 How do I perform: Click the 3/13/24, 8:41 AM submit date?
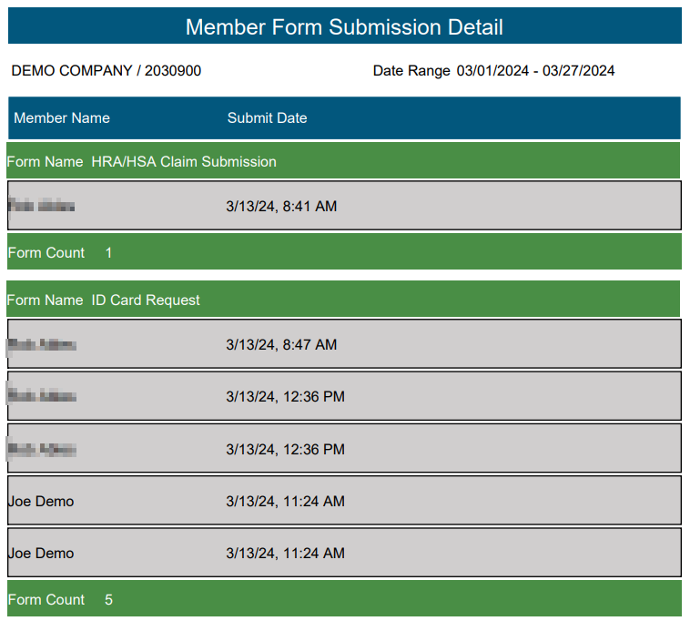[281, 206]
